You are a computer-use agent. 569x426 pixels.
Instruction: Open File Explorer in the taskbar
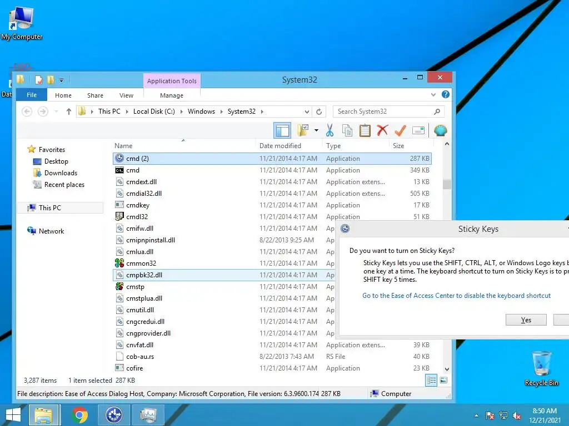point(43,415)
